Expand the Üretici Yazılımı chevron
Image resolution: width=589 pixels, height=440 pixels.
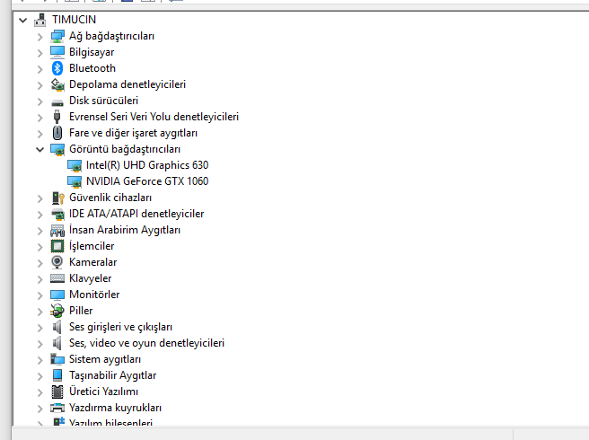tap(40, 392)
